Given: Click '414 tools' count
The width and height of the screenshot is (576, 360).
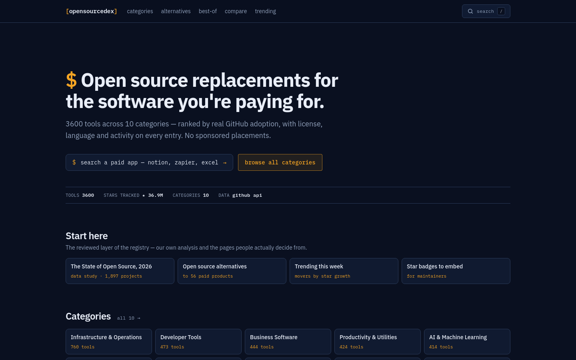Looking at the screenshot, I should pyautogui.click(x=441, y=347).
